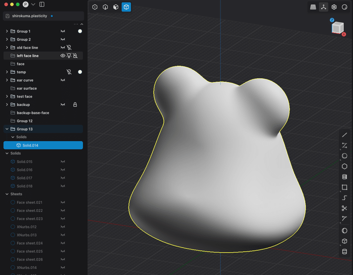The height and width of the screenshot is (275, 353).
Task: Select Face sheet.024 in Sheets
Action: tap(43, 243)
